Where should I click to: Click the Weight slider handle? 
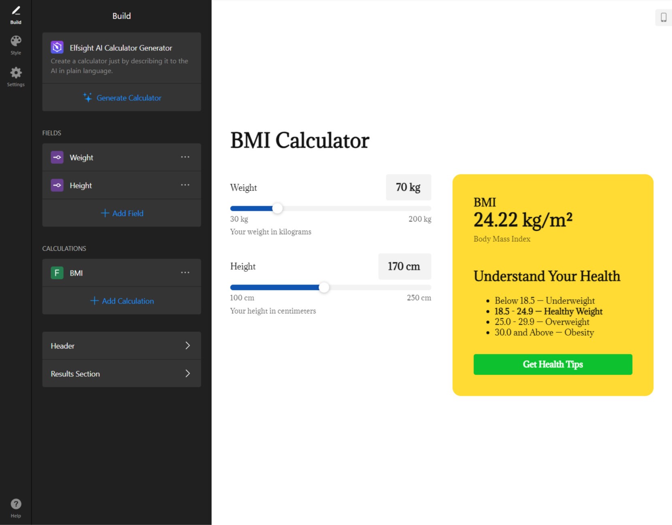pos(277,208)
